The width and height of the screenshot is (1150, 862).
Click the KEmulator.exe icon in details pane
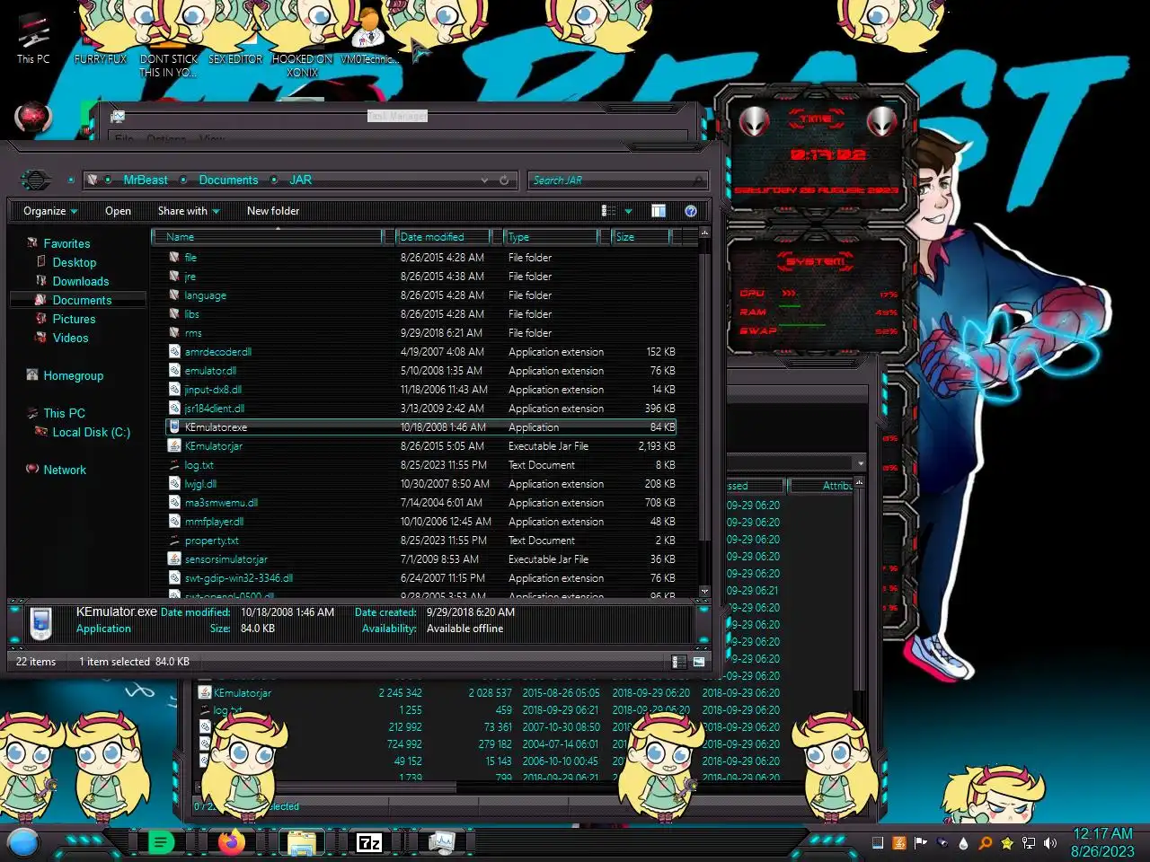click(x=40, y=623)
